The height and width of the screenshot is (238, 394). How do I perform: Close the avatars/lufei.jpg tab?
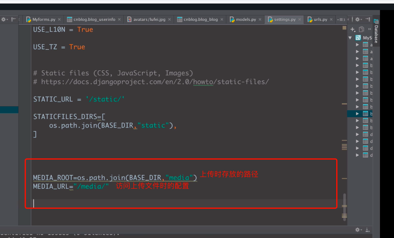pyautogui.click(x=169, y=19)
